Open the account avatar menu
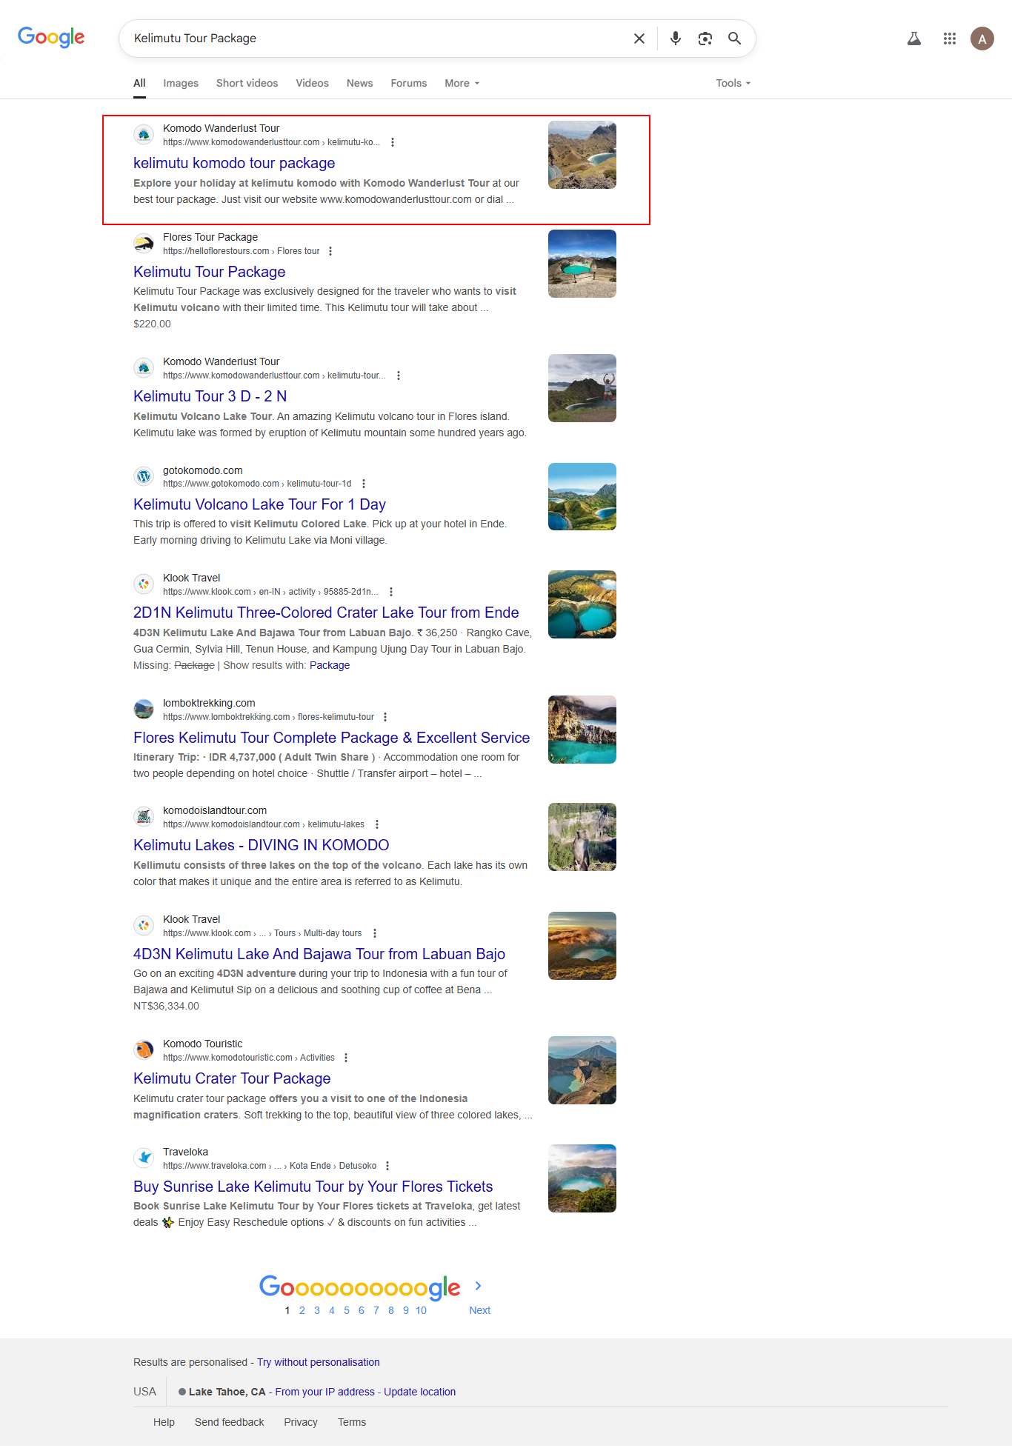 click(982, 39)
